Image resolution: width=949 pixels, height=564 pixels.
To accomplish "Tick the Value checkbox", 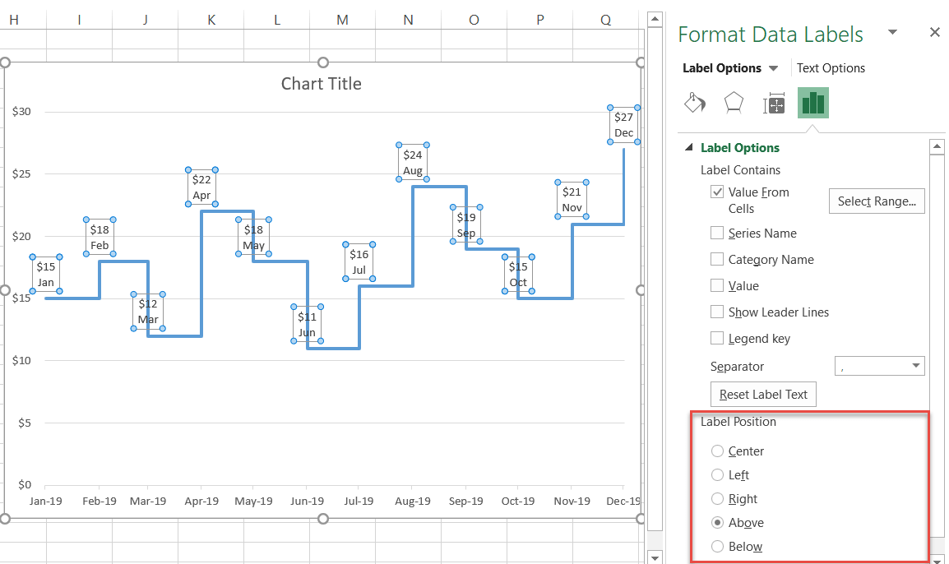I will (x=716, y=285).
